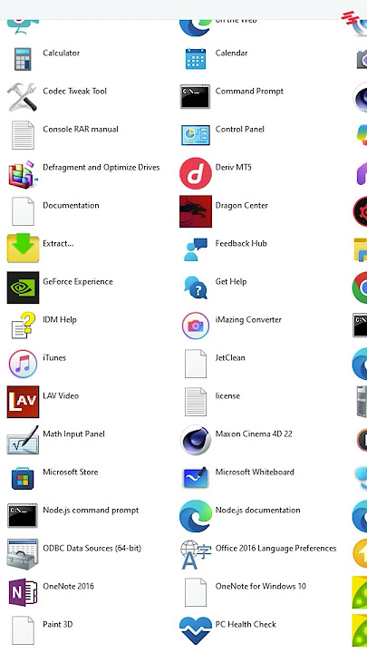The image size is (367, 653).
Task: Open the Microsoft Store icon
Action: click(x=23, y=478)
